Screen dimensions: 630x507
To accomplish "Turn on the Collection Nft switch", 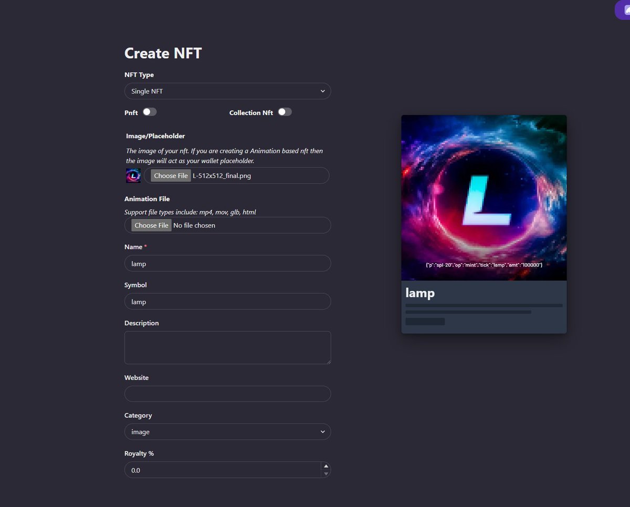I will pyautogui.click(x=285, y=112).
